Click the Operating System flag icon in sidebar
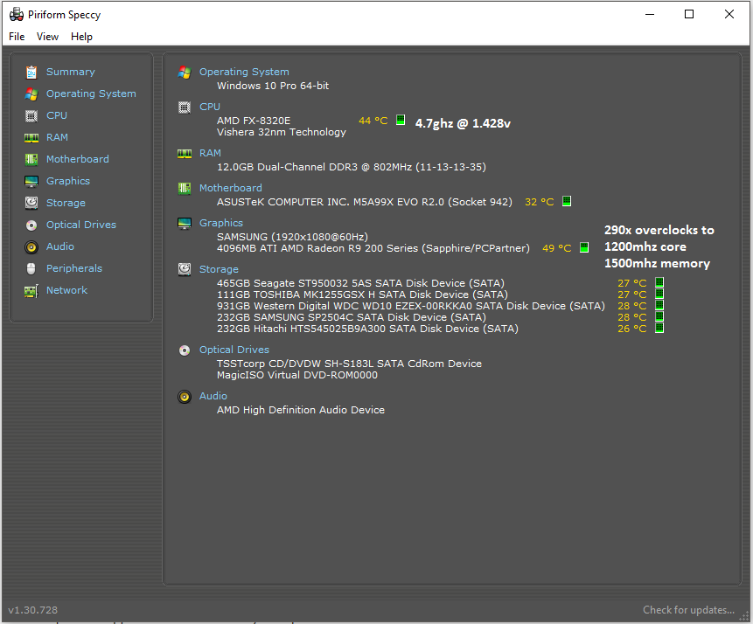753x624 pixels. (31, 94)
